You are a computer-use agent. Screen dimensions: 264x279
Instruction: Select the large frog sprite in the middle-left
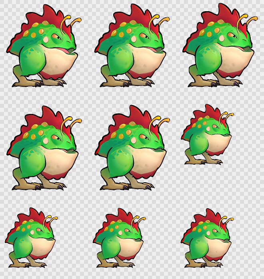click(44, 148)
